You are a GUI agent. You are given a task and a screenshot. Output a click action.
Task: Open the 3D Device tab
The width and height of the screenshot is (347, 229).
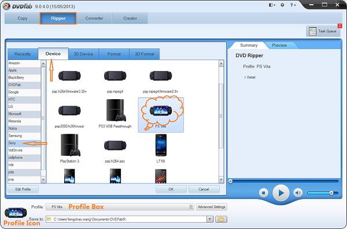pos(83,54)
